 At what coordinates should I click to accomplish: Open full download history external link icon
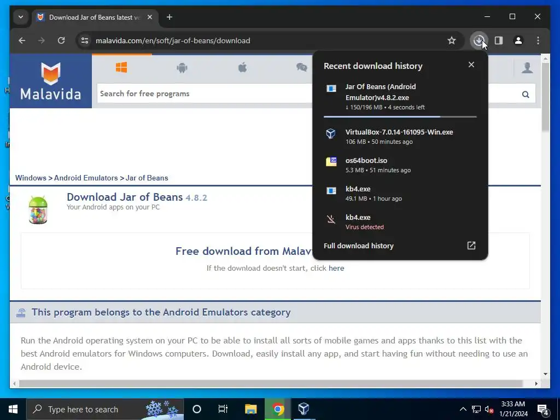(x=471, y=246)
